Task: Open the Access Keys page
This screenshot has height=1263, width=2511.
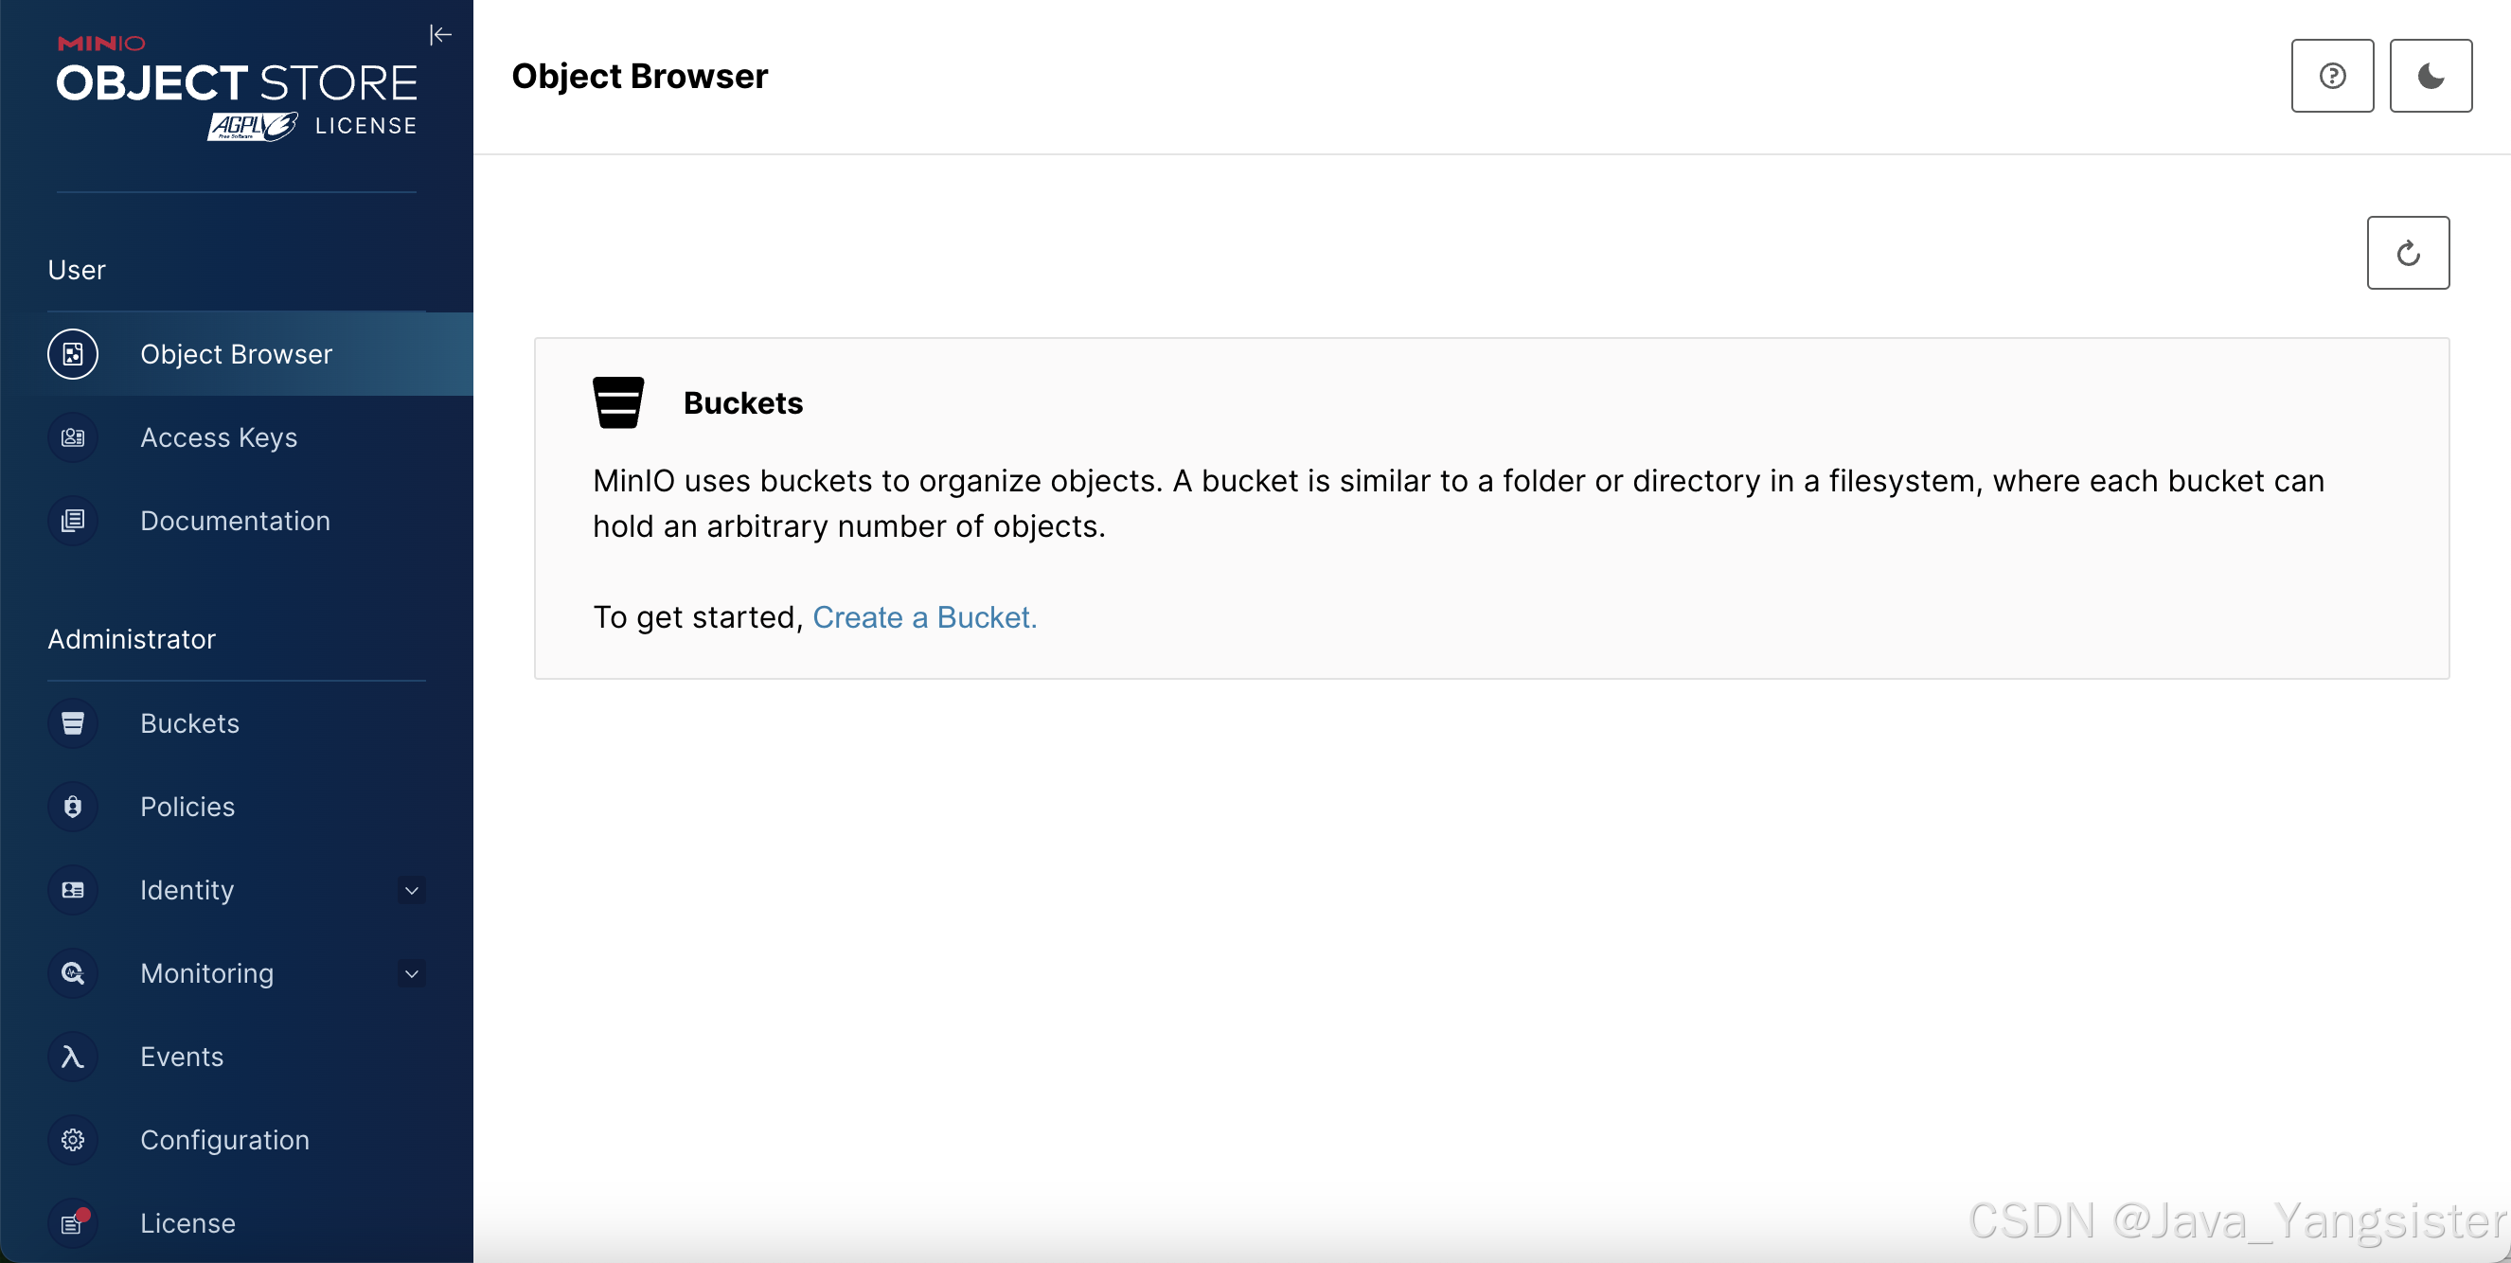Action: (219, 437)
